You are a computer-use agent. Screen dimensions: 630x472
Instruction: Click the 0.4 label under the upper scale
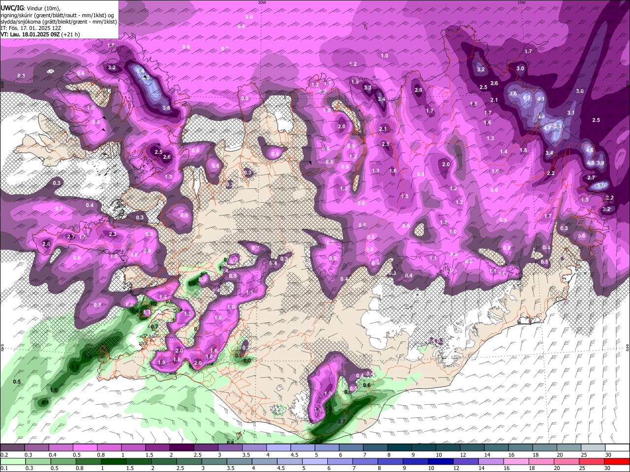click(52, 455)
